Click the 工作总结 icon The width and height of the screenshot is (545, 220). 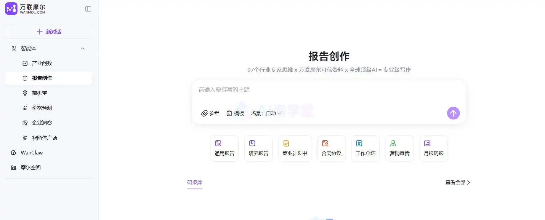[x=359, y=143]
